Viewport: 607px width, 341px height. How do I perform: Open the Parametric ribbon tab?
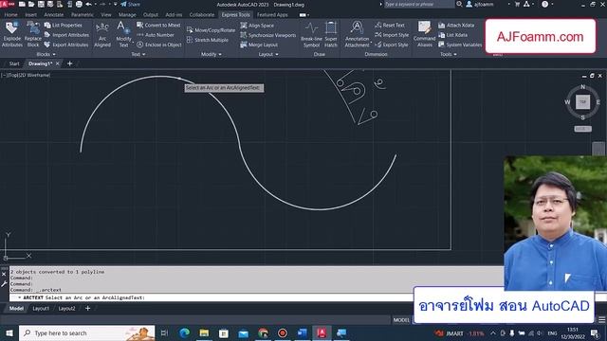(x=83, y=15)
